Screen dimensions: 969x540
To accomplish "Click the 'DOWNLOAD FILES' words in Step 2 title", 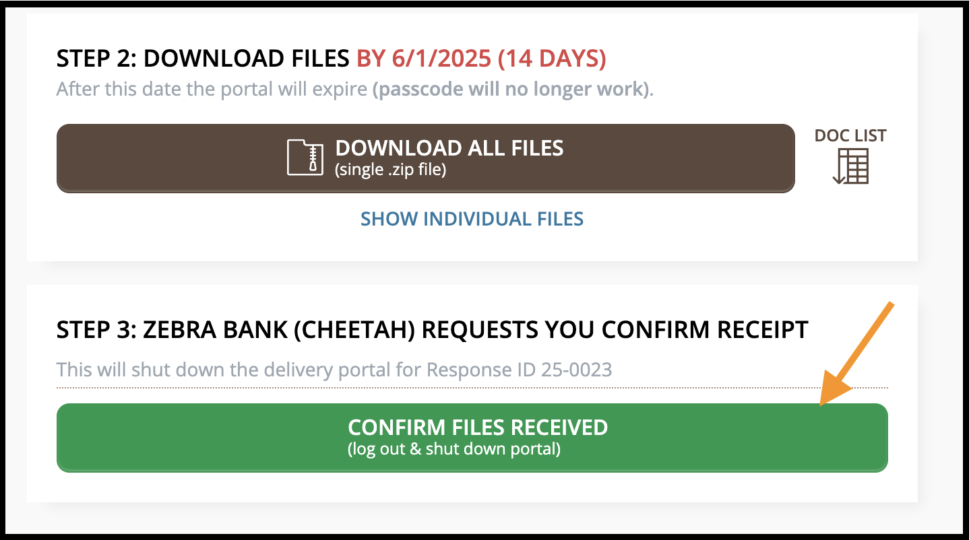I will (x=247, y=59).
